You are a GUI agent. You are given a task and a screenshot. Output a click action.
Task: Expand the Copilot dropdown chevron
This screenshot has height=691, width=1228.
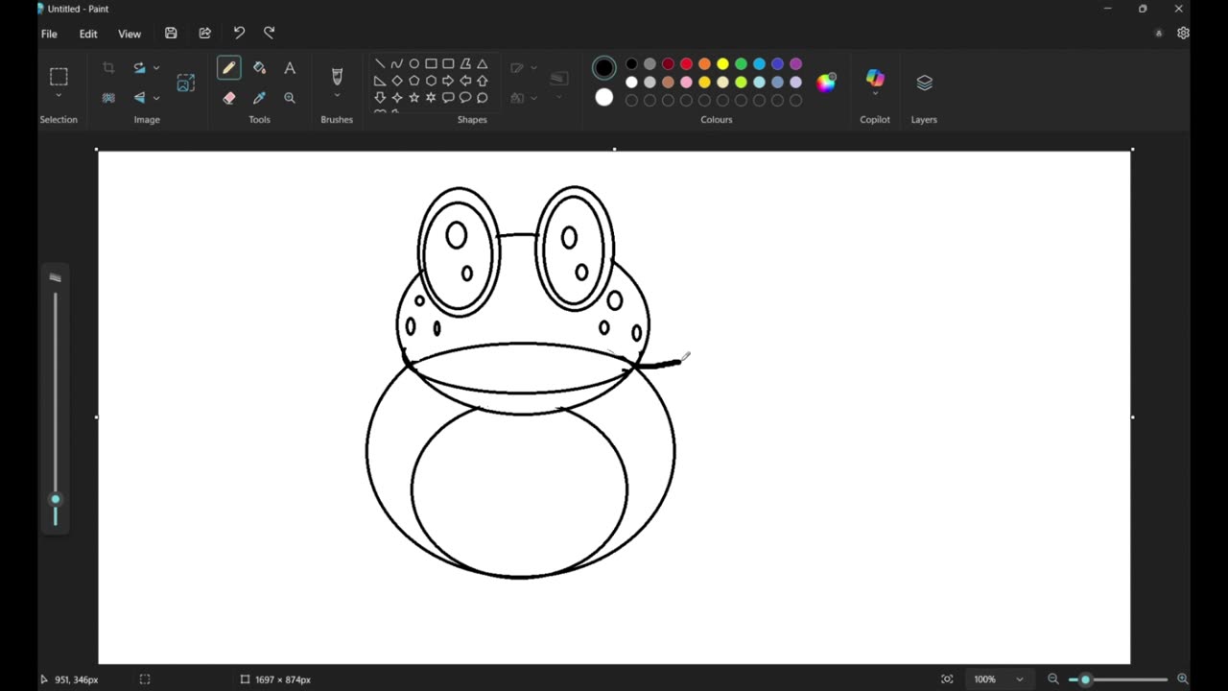point(875,94)
